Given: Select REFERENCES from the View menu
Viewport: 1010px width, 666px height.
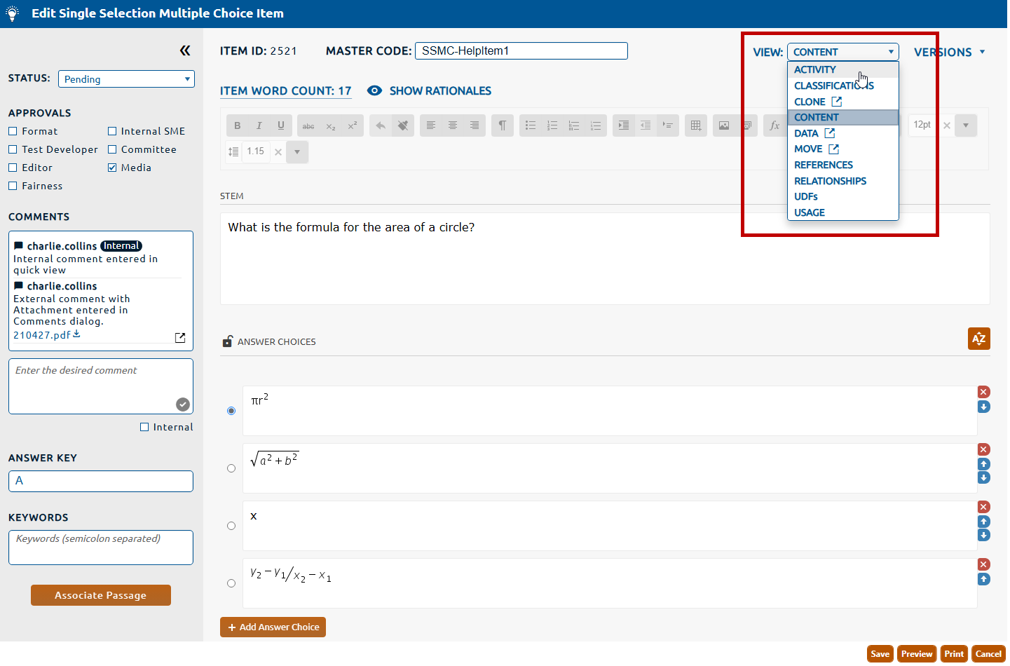Looking at the screenshot, I should pyautogui.click(x=824, y=165).
